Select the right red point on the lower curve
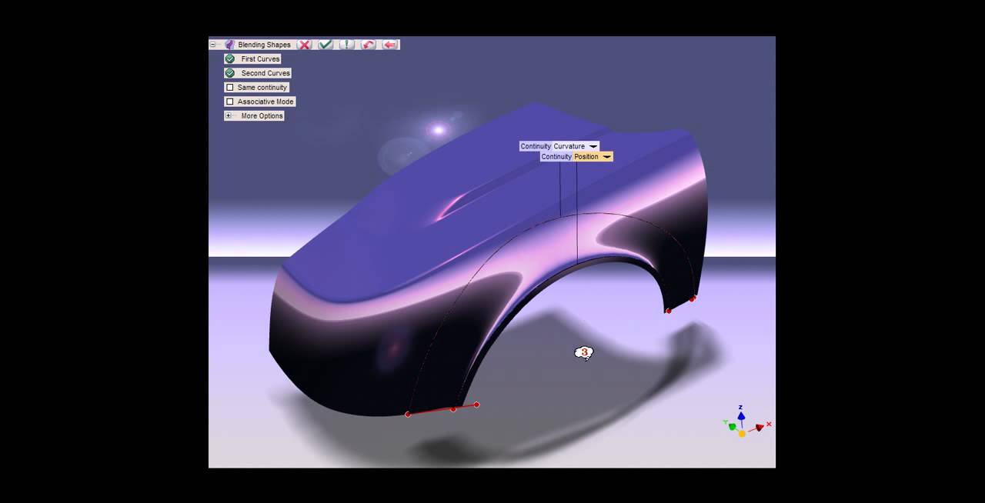Image resolution: width=985 pixels, height=503 pixels. [476, 405]
